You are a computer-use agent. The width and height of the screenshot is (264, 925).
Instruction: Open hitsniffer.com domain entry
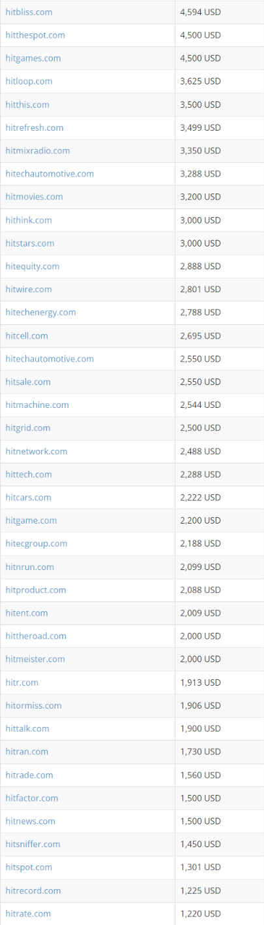(33, 844)
